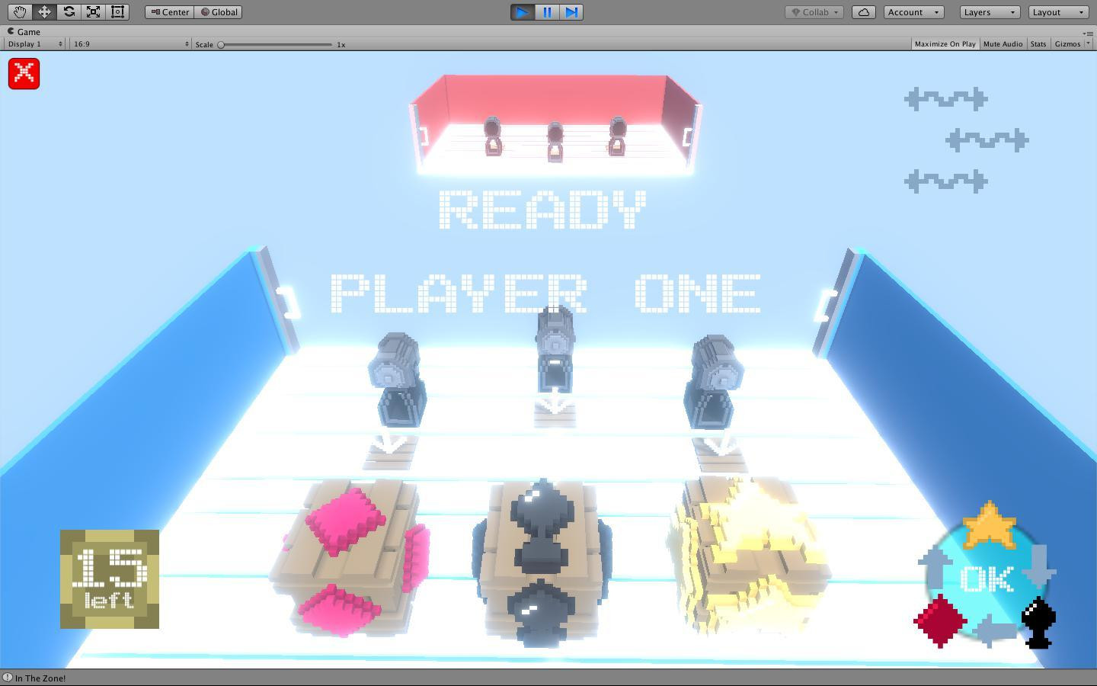Screen dimensions: 1097x686
Task: Open the Account dropdown
Action: [x=913, y=12]
